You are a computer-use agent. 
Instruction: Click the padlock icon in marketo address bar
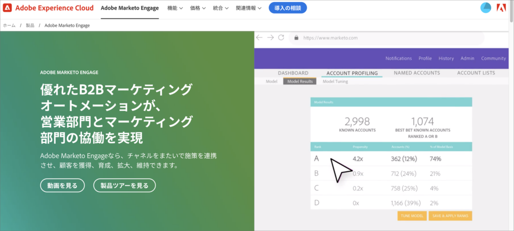click(297, 38)
